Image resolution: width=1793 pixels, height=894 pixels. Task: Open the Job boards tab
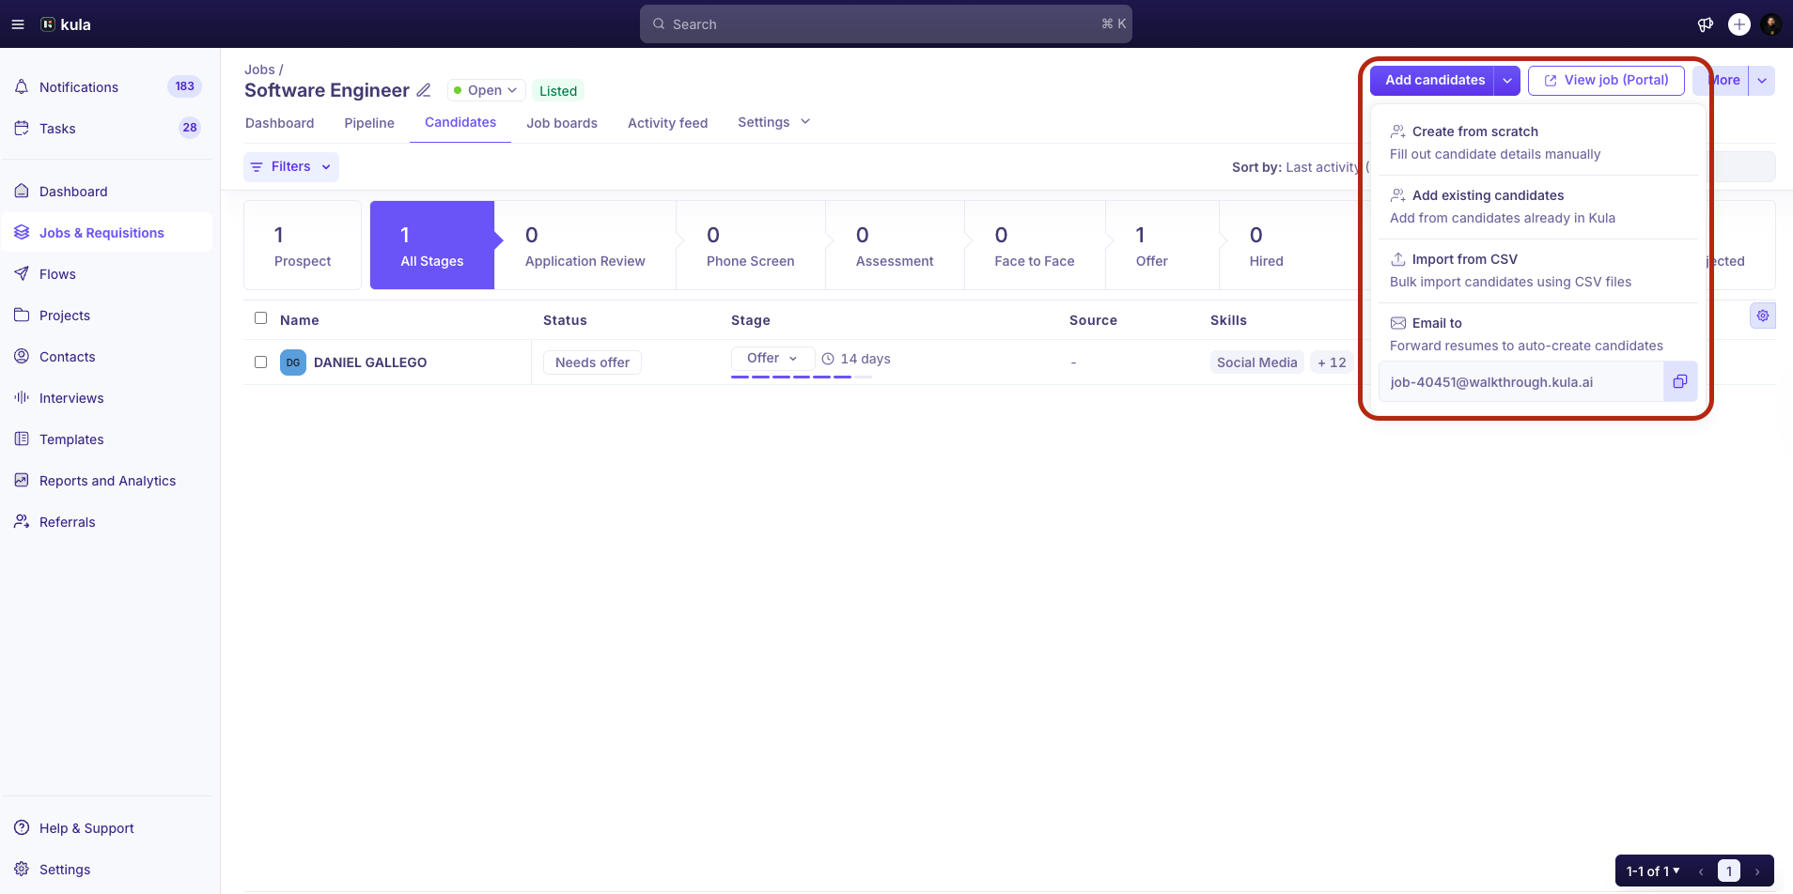point(562,123)
